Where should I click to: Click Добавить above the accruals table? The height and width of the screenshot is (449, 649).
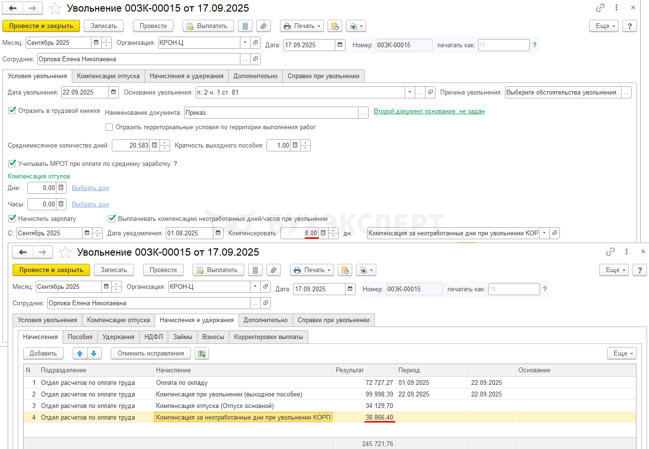(x=43, y=354)
